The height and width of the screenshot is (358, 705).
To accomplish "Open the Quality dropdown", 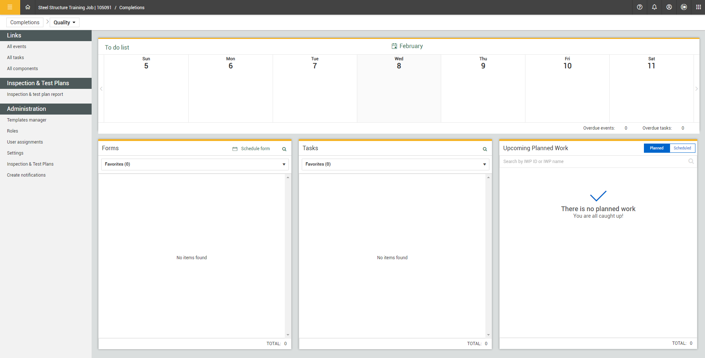I will pyautogui.click(x=64, y=22).
